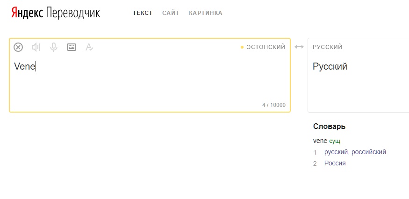Screen dimensions: 409x199
Task: Open dictionary link 'российский'
Action: [369, 152]
